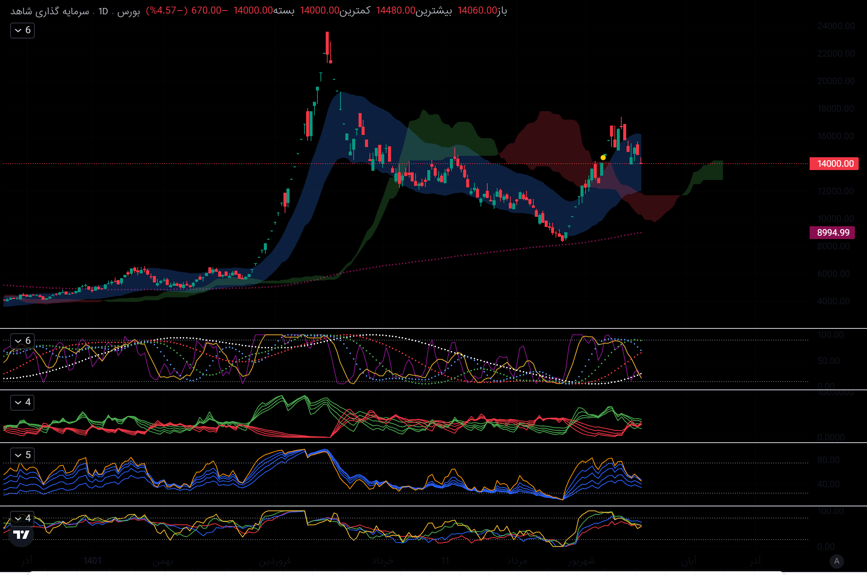Select the percent change (−4.57%)
This screenshot has width=867, height=575.
pyautogui.click(x=167, y=11)
